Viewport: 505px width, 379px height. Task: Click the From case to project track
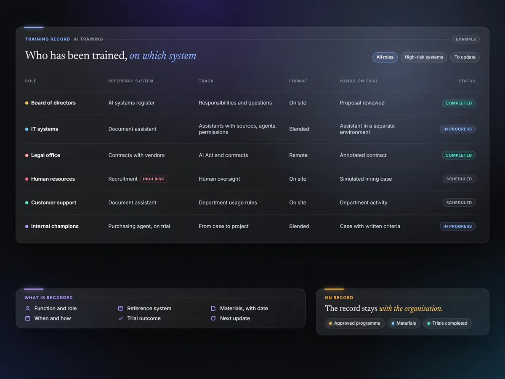click(x=223, y=226)
